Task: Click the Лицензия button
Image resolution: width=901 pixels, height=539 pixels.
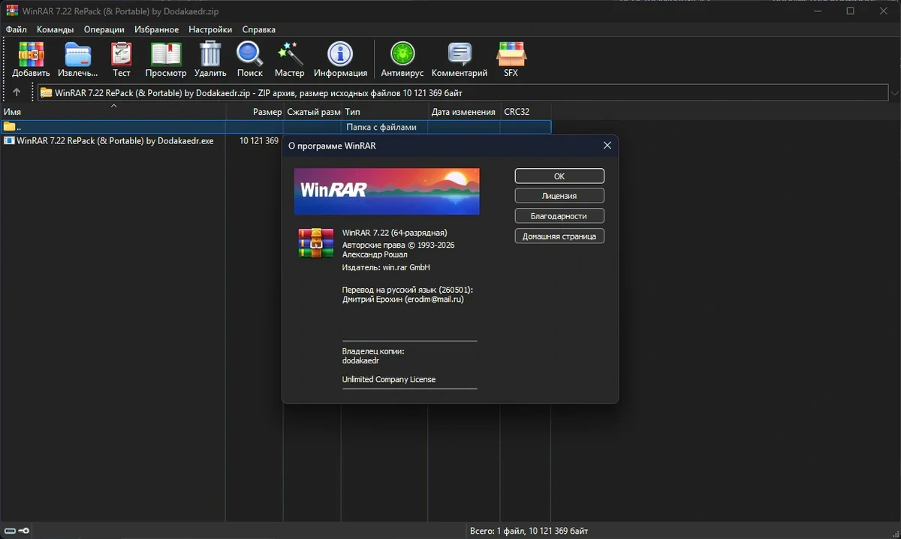Action: 559,196
